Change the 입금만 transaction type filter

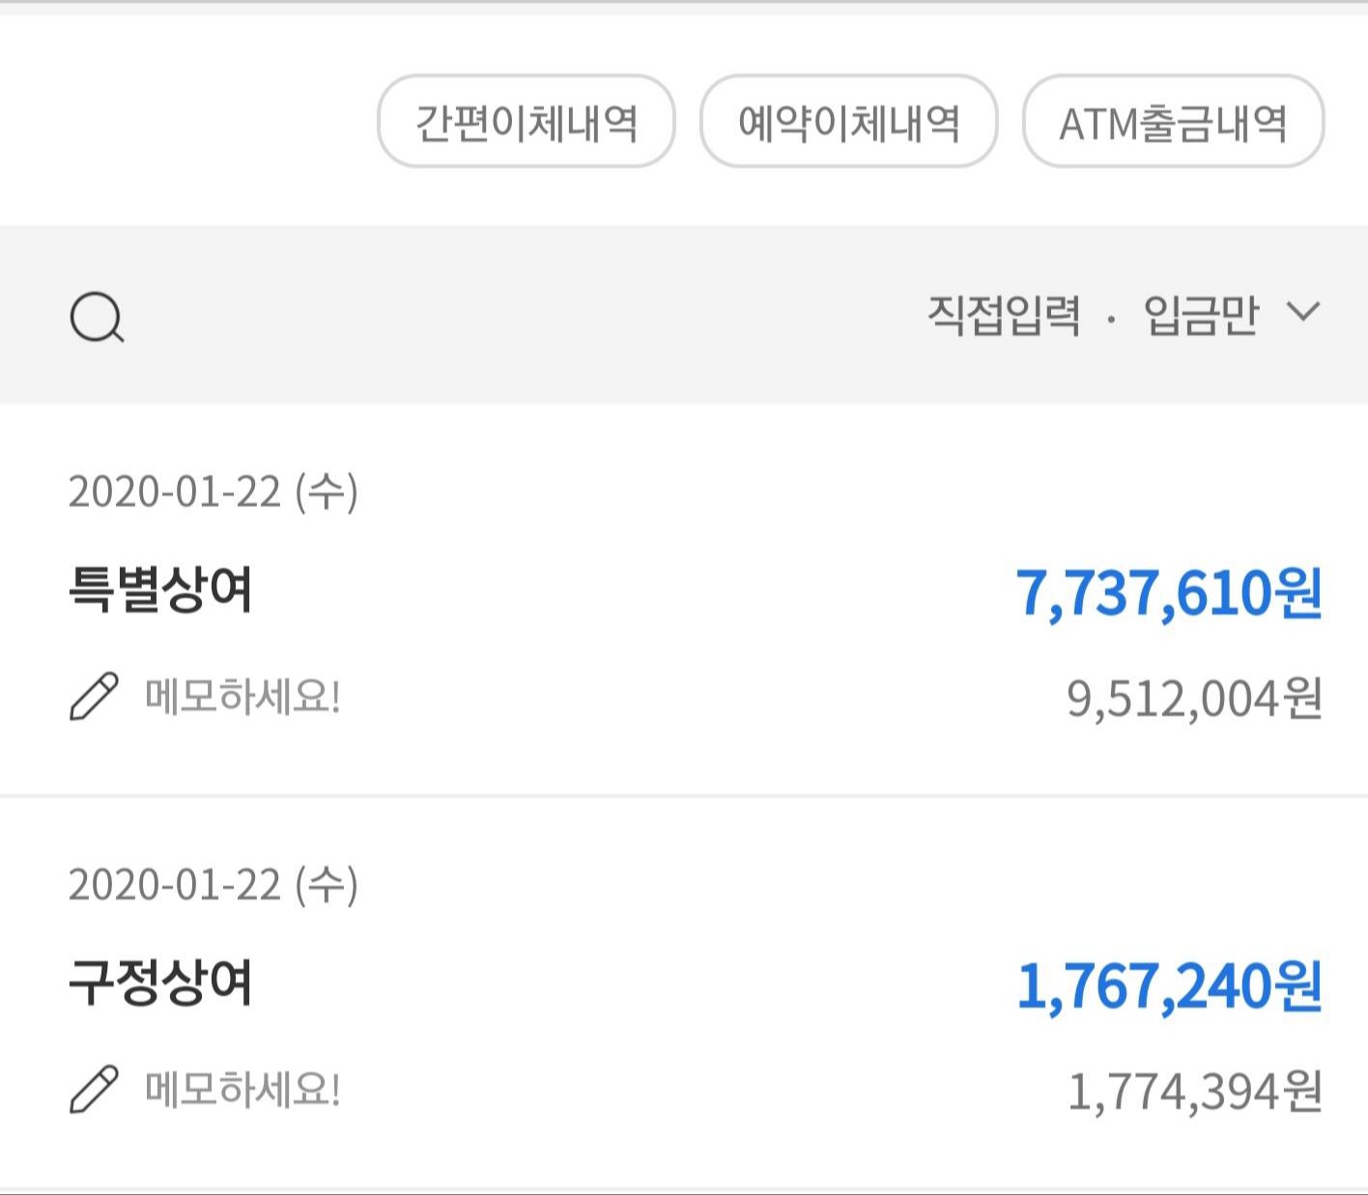1201,315
